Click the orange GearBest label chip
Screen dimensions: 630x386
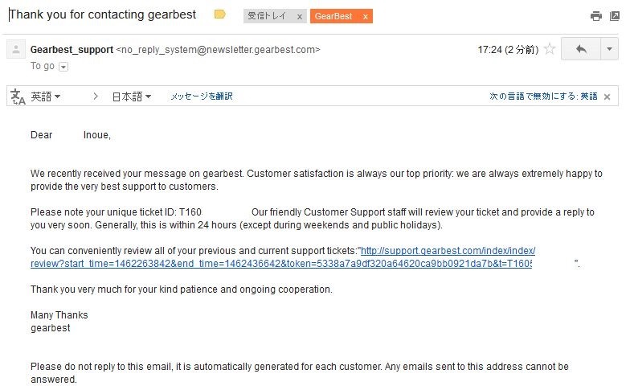(x=333, y=16)
